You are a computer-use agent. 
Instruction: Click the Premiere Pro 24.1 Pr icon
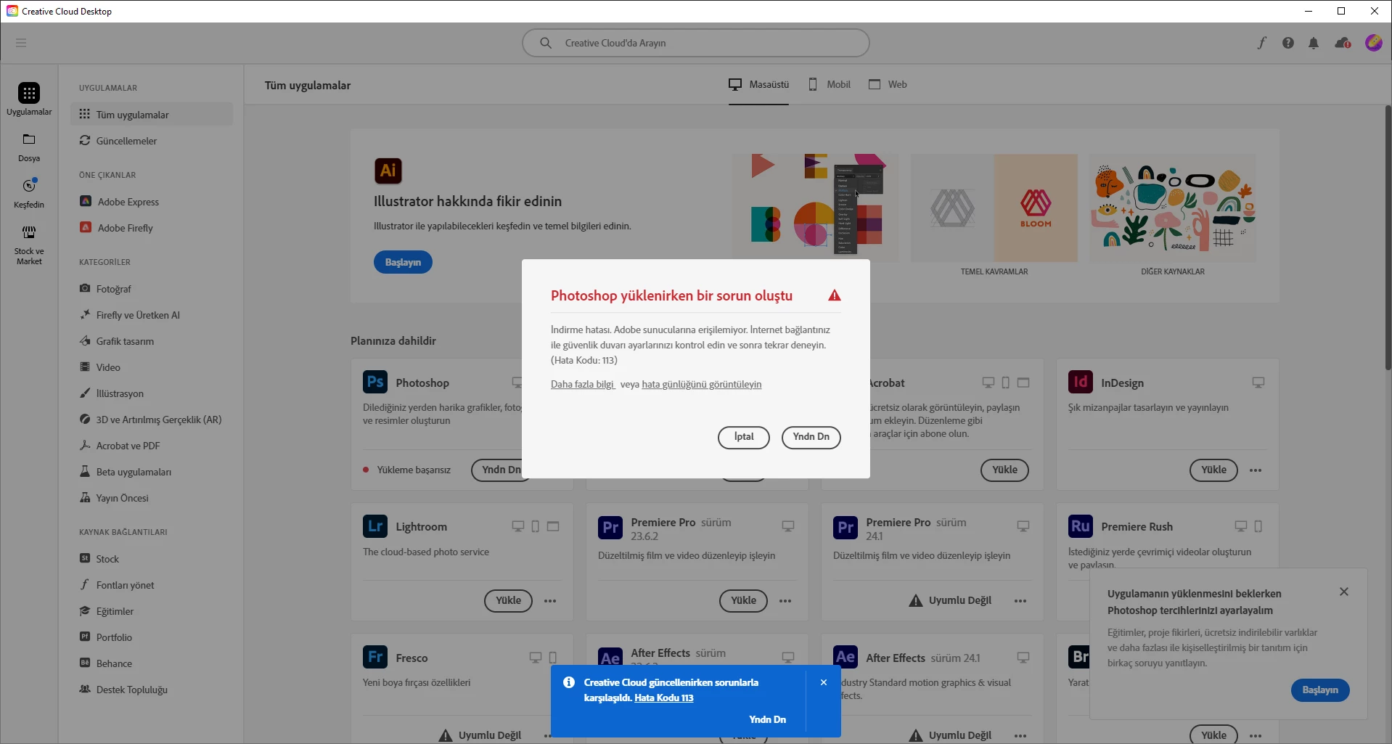coord(846,528)
